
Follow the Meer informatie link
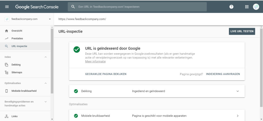tap(95, 62)
